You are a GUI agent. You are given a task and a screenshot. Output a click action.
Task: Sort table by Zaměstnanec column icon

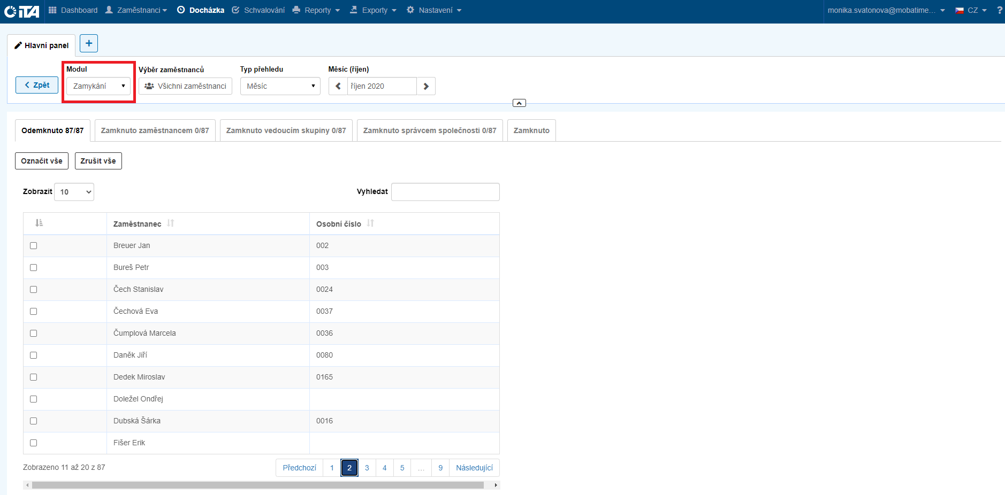click(x=171, y=223)
